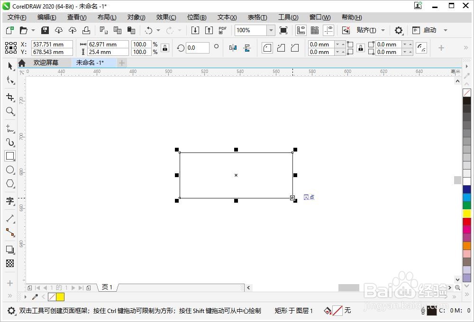474x322 pixels.
Task: Expand the document palette flyout arrow
Action: tap(26, 297)
